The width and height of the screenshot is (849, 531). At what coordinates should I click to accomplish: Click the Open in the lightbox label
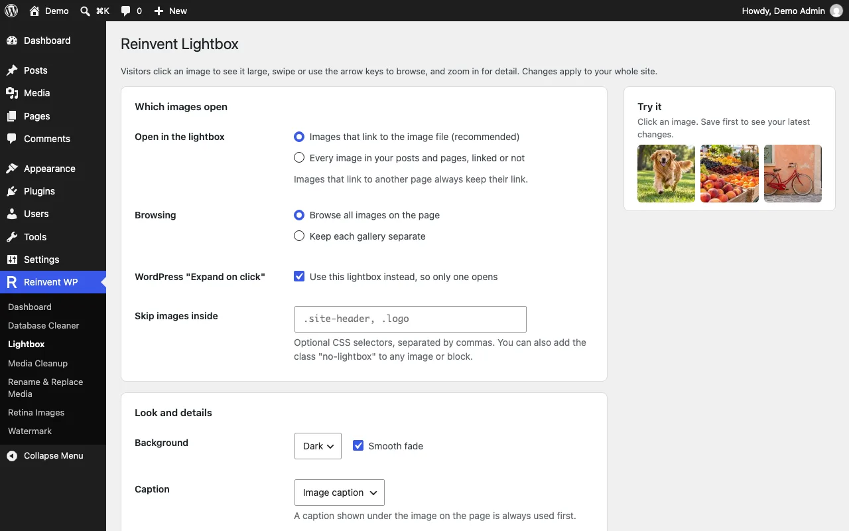point(180,137)
